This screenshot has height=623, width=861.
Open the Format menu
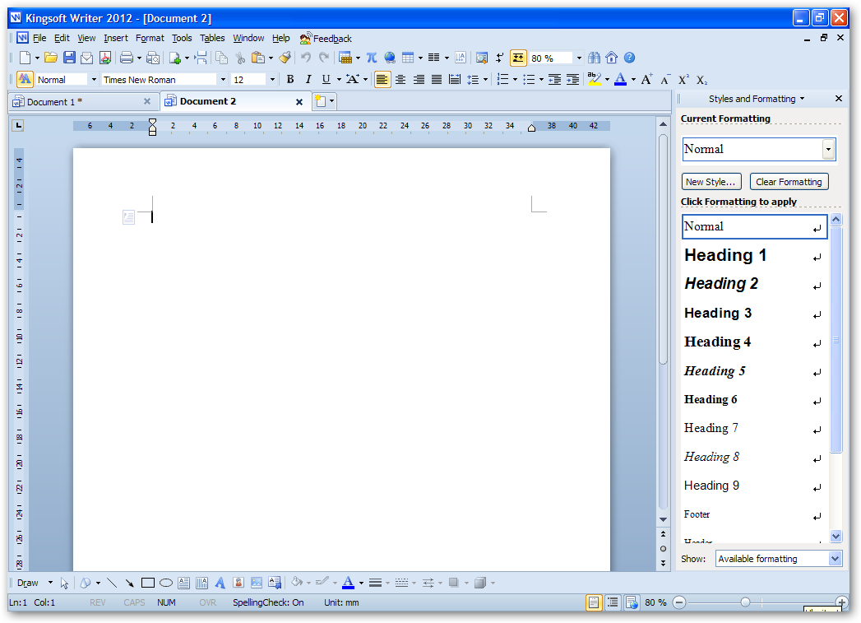150,38
